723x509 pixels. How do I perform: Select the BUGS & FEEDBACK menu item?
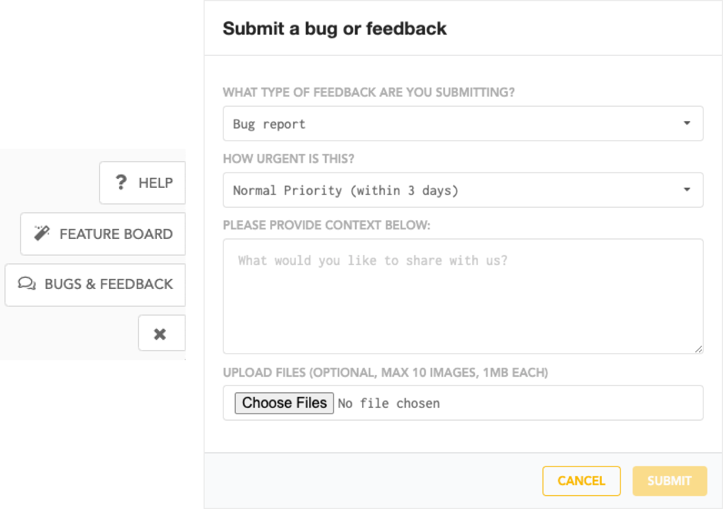95,285
